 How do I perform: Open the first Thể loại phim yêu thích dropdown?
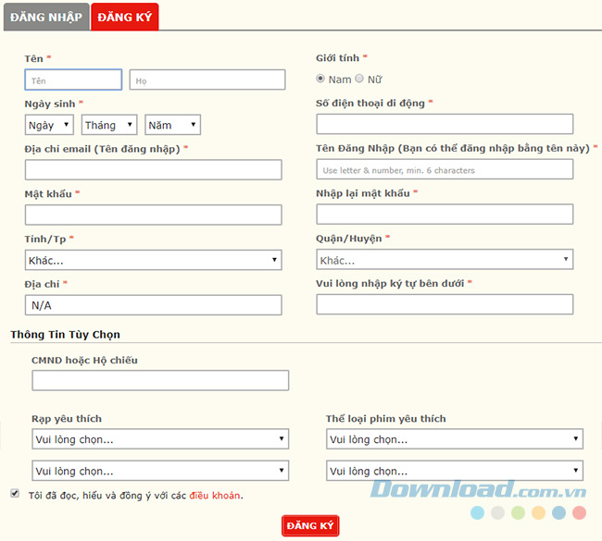455,439
